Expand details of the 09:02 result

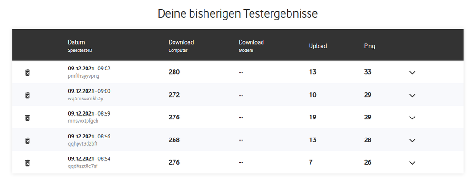[412, 73]
